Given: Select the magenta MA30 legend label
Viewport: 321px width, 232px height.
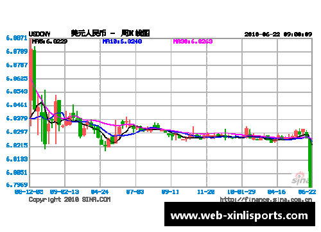Looking at the screenshot, I should click(x=193, y=42).
